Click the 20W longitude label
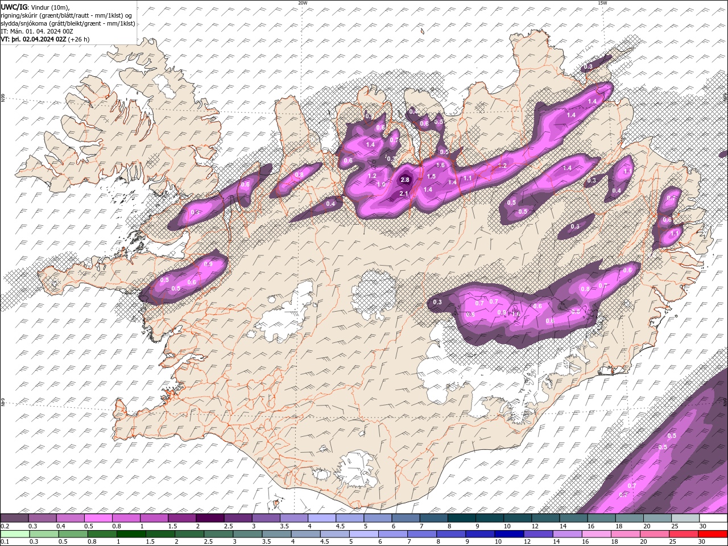The width and height of the screenshot is (728, 546). pyautogui.click(x=303, y=2)
